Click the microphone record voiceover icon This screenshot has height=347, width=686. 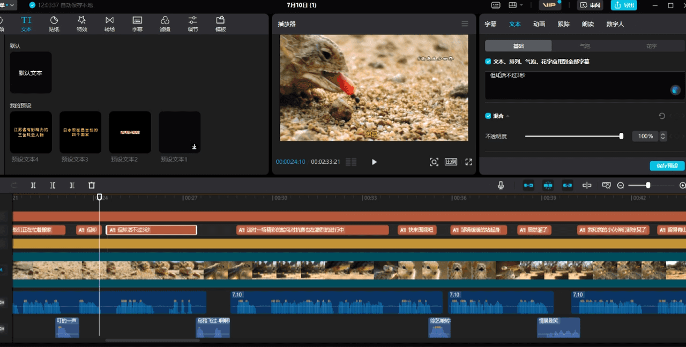tap(501, 185)
